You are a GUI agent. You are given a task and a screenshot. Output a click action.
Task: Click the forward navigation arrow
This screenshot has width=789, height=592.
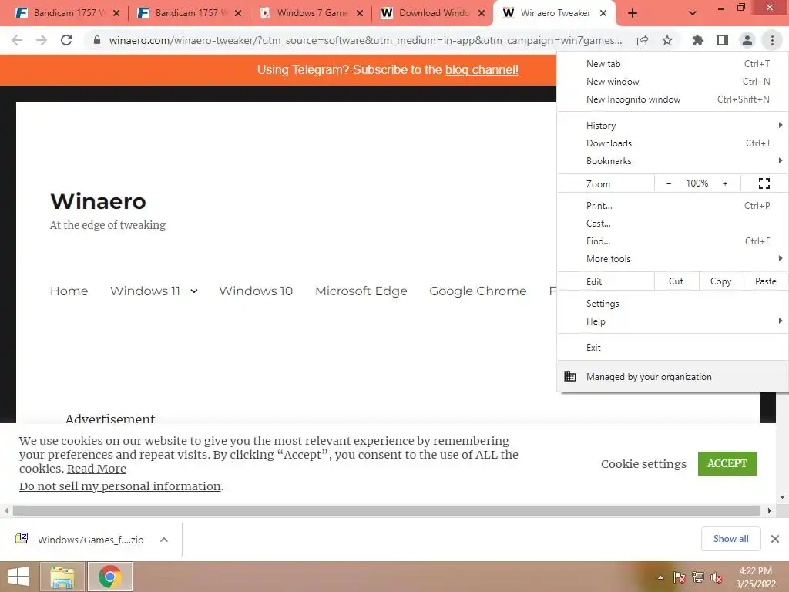(x=42, y=40)
